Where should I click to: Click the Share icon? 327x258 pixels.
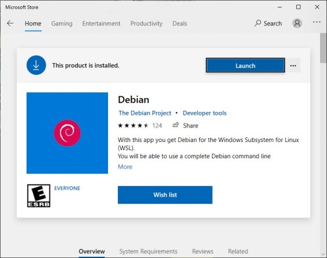175,125
